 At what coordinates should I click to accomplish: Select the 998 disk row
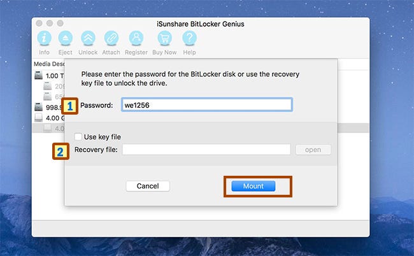click(49, 107)
